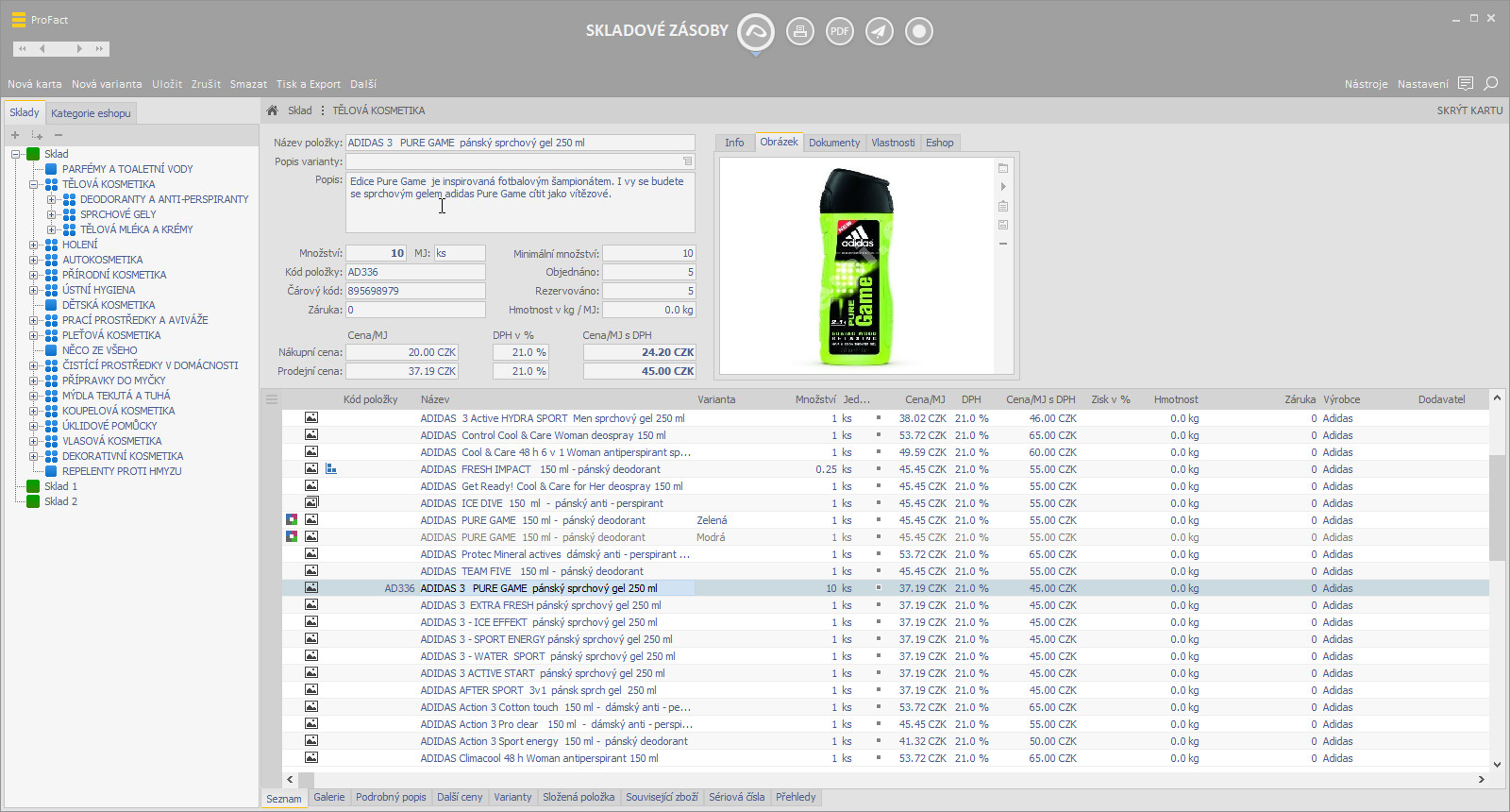Click the round ProFact wave icon
The height and width of the screenshot is (812, 1510).
[x=755, y=32]
